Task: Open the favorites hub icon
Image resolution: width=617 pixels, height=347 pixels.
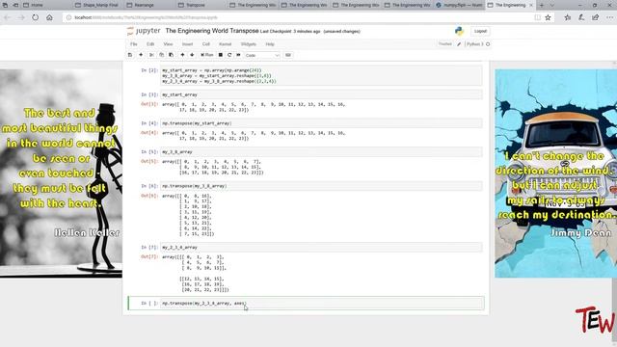Action: click(568, 17)
